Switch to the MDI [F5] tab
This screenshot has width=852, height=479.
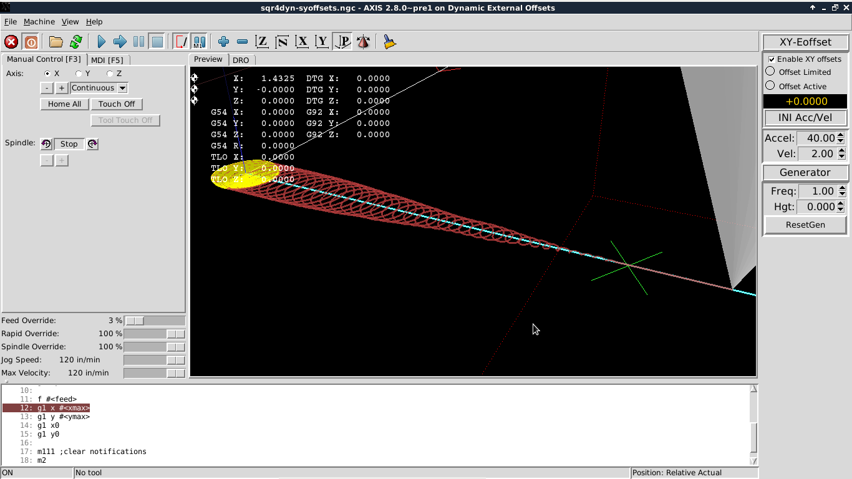[107, 60]
